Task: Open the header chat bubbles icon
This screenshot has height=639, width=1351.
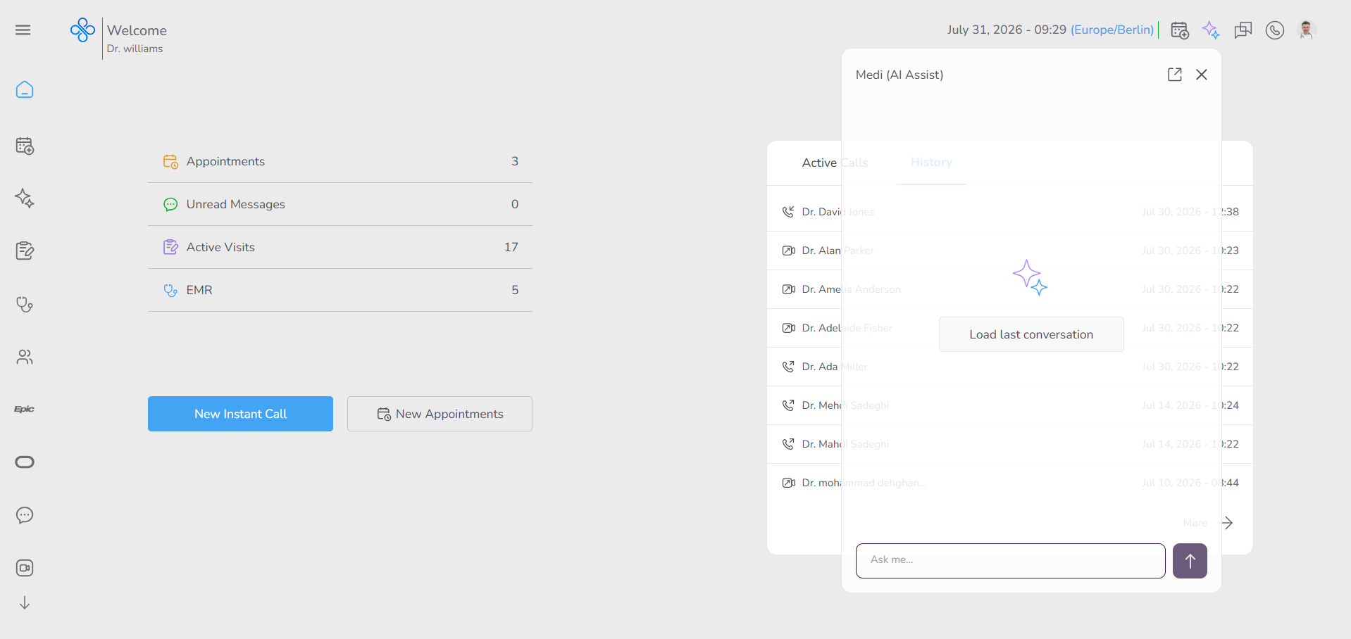Action: [x=1243, y=30]
